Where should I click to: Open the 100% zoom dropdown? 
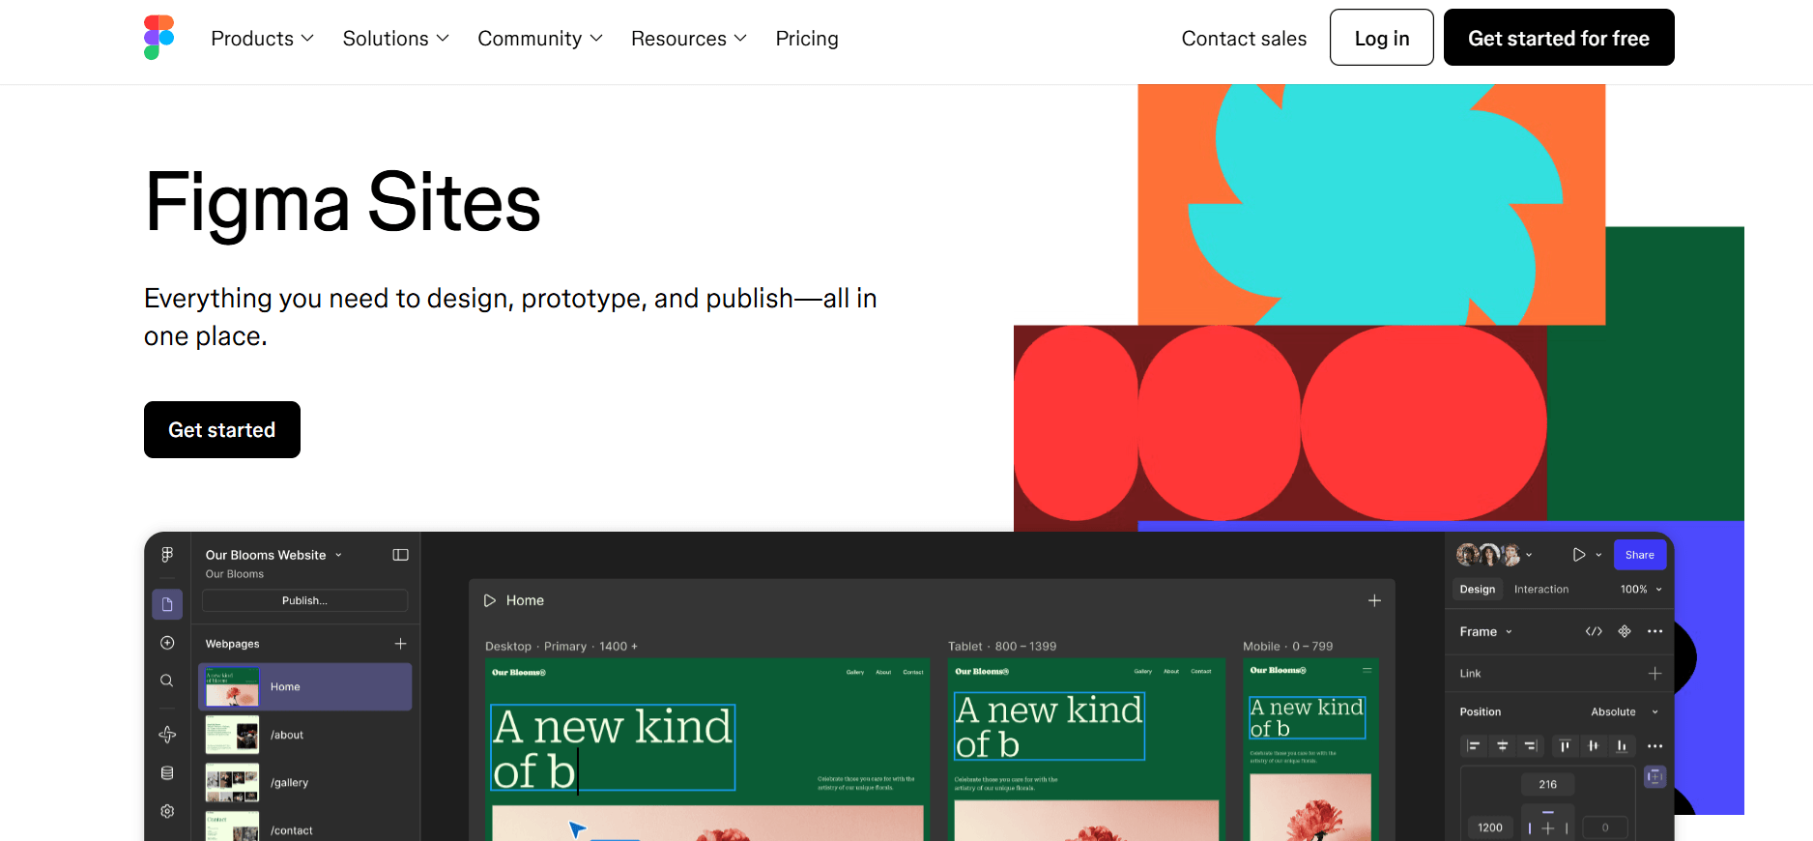tap(1641, 590)
